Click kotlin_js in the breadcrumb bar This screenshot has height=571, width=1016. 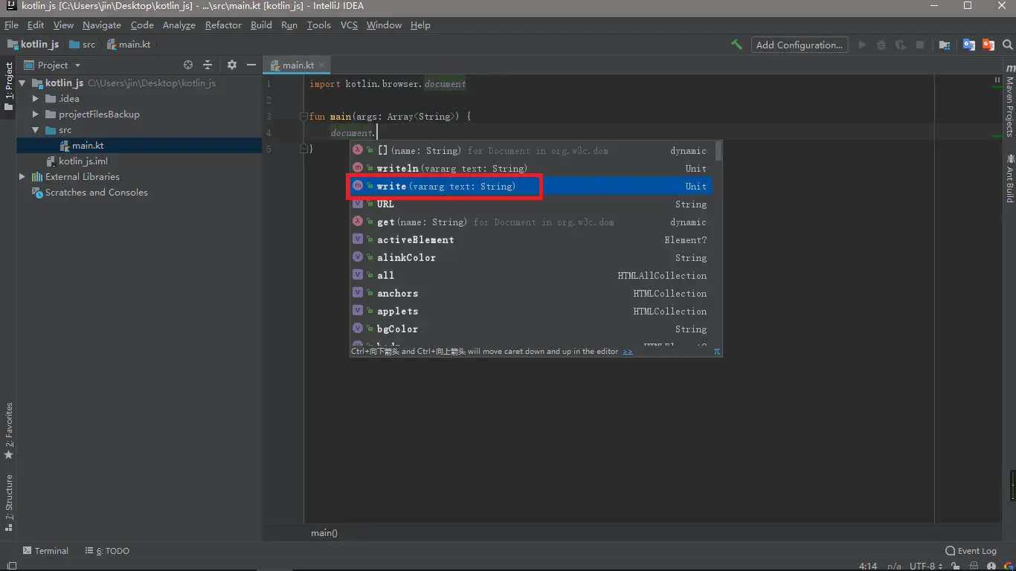pos(33,45)
